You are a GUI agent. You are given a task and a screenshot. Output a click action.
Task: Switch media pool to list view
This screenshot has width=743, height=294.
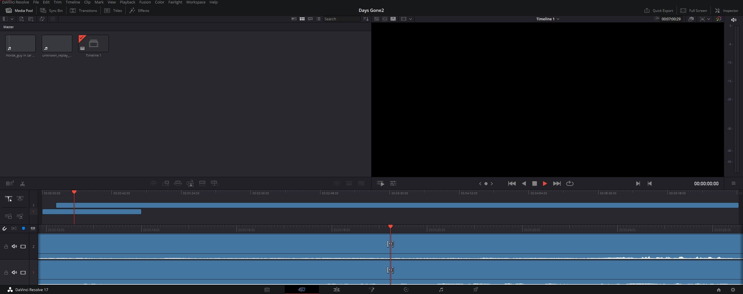318,19
